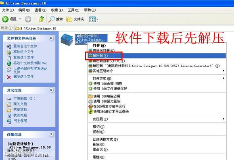Choose 打开(O) in context menu
This screenshot has width=234, height=160.
157,46
